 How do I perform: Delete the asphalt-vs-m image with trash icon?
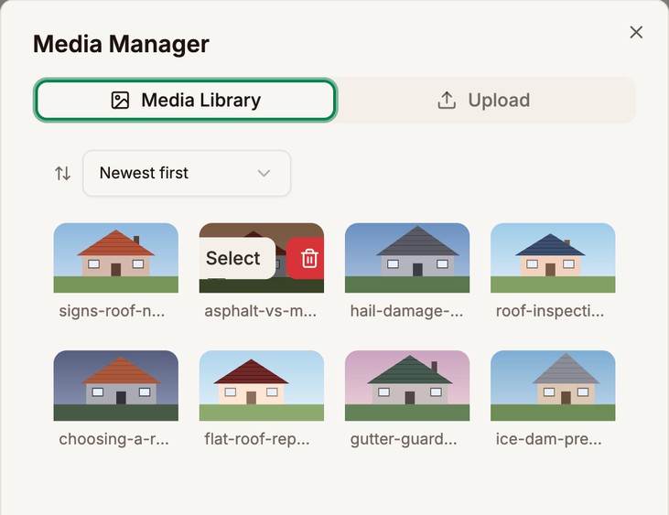[307, 258]
